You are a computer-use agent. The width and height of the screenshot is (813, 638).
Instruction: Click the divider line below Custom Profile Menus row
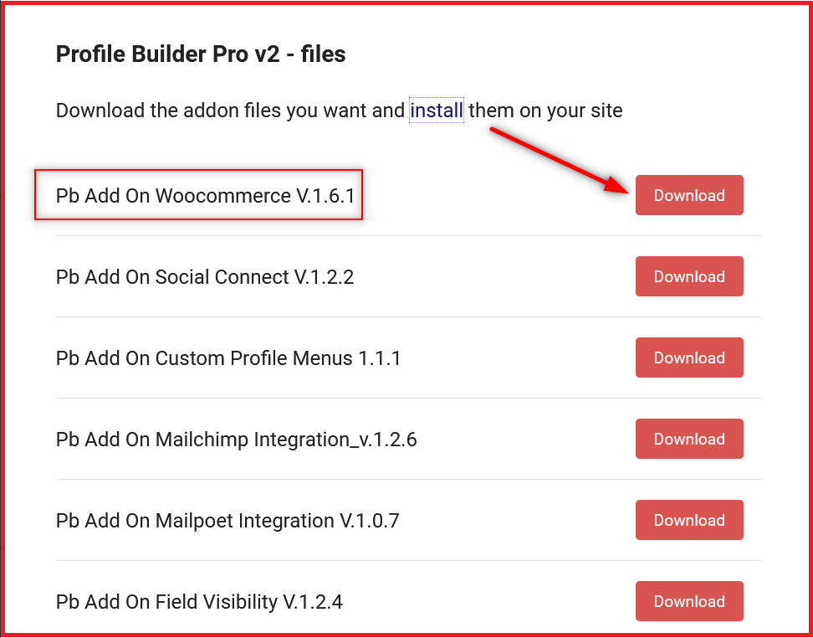pyautogui.click(x=408, y=399)
